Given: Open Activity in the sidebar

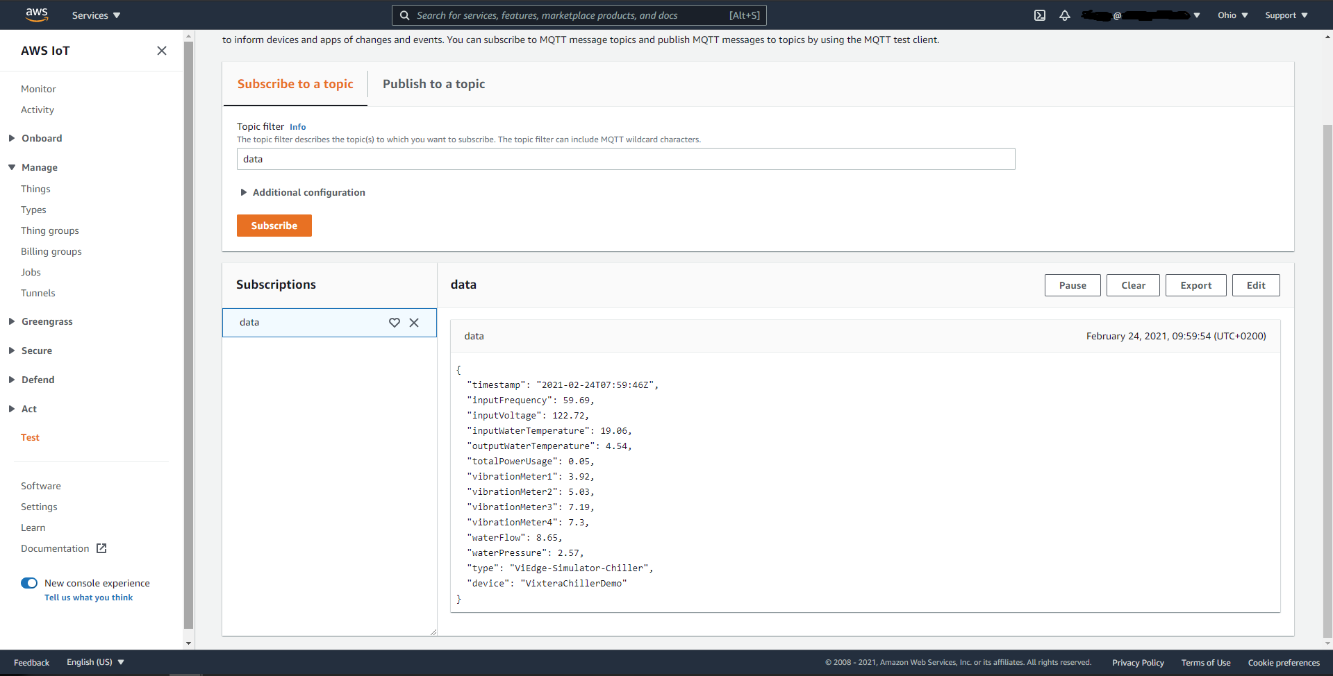Looking at the screenshot, I should point(38,110).
